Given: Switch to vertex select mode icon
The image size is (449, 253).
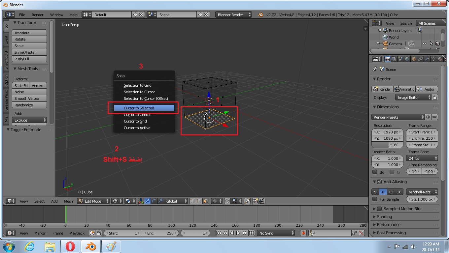Looking at the screenshot, I should [x=193, y=201].
